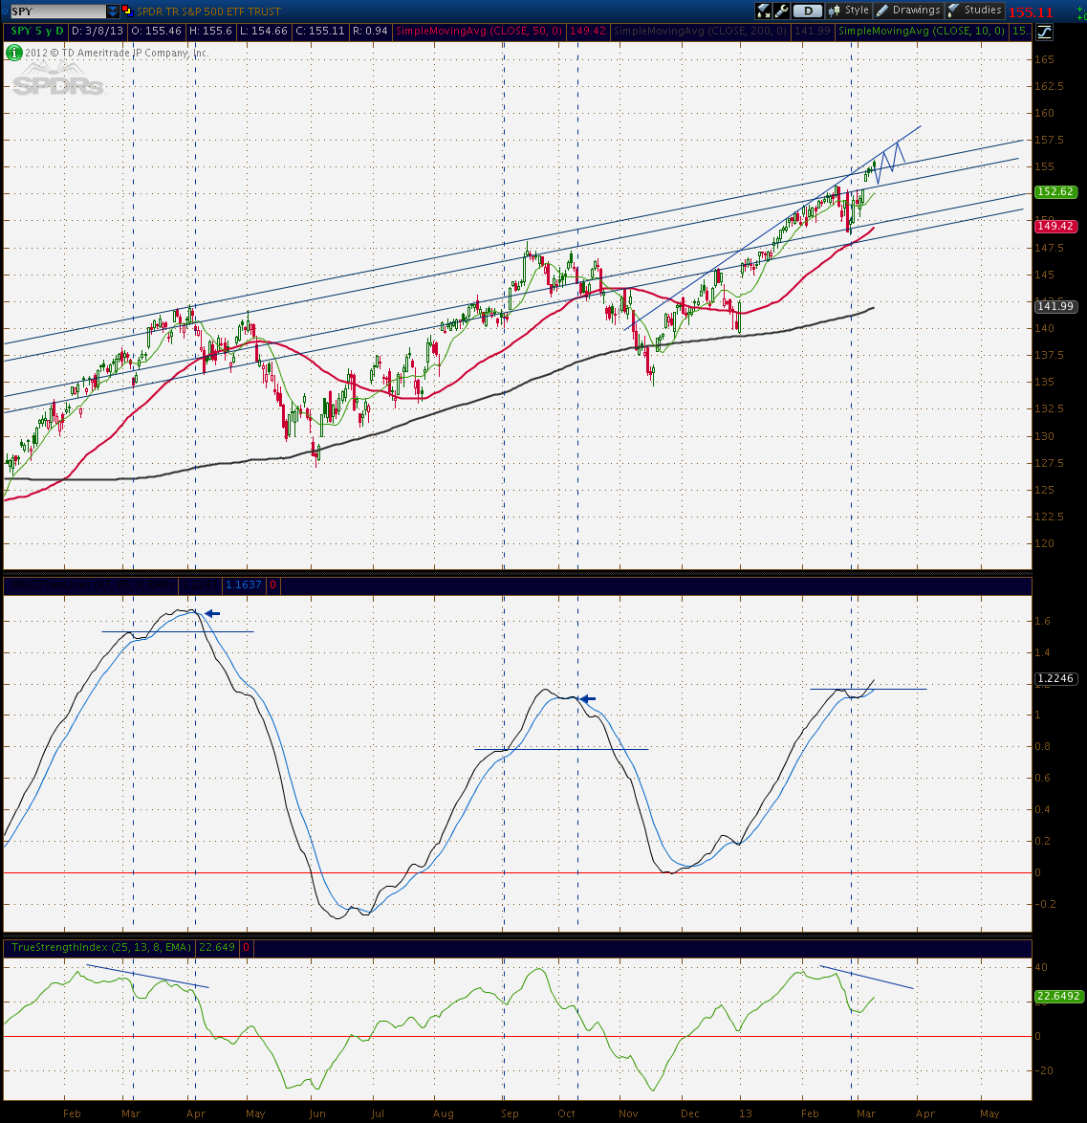Image resolution: width=1087 pixels, height=1123 pixels.
Task: Open the Drawings menu
Action: pos(908,11)
